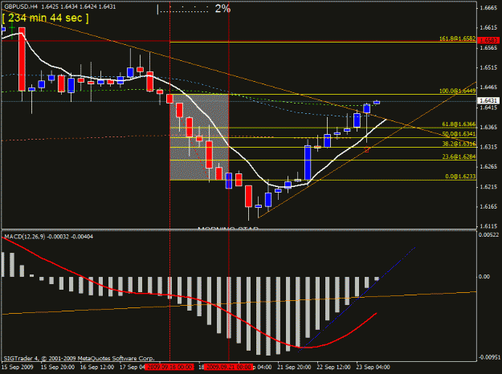This screenshot has height=374, width=502.
Task: Click the current price tag 1.6431
Action: [x=488, y=101]
